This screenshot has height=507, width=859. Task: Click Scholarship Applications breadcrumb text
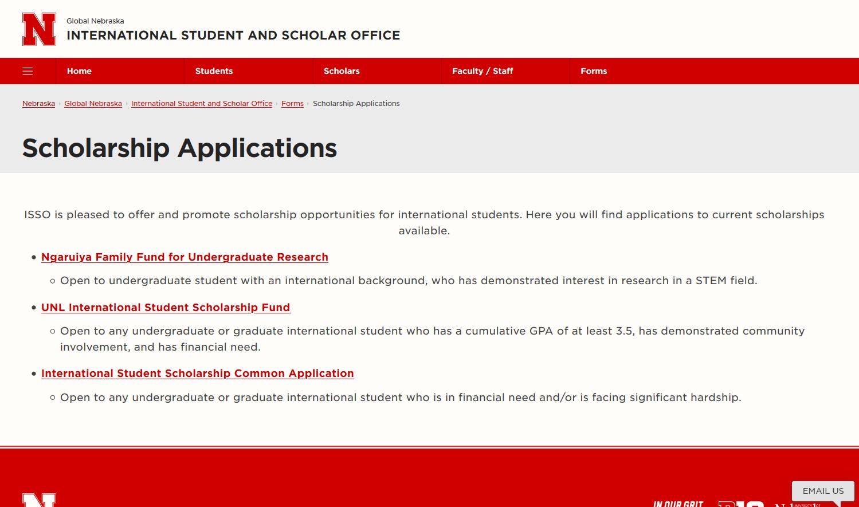[x=356, y=104]
